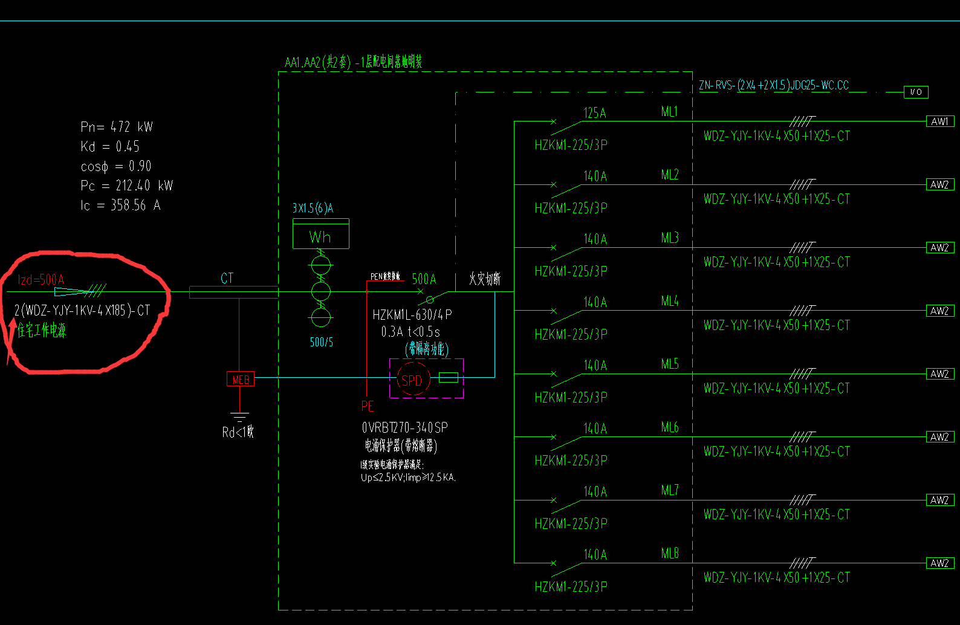The width and height of the screenshot is (960, 625).
Task: Click the ML4 breaker switch symbol
Action: (565, 316)
